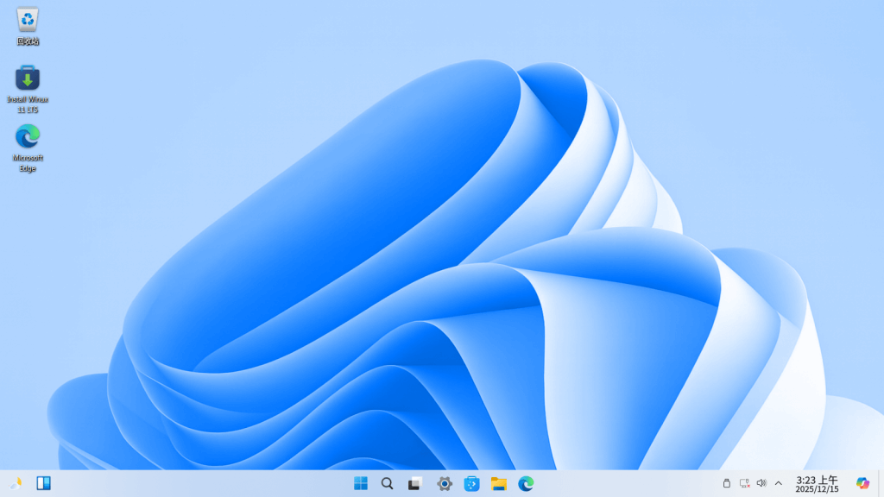This screenshot has height=497, width=884.
Task: Open the weather widget on the taskbar
Action: [x=16, y=483]
